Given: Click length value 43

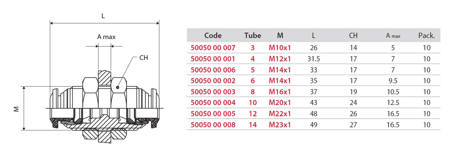Looking at the screenshot, I should pos(313,103).
